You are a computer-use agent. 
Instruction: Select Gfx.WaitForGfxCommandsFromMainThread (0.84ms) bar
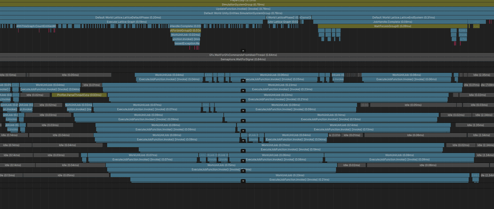click(247, 55)
